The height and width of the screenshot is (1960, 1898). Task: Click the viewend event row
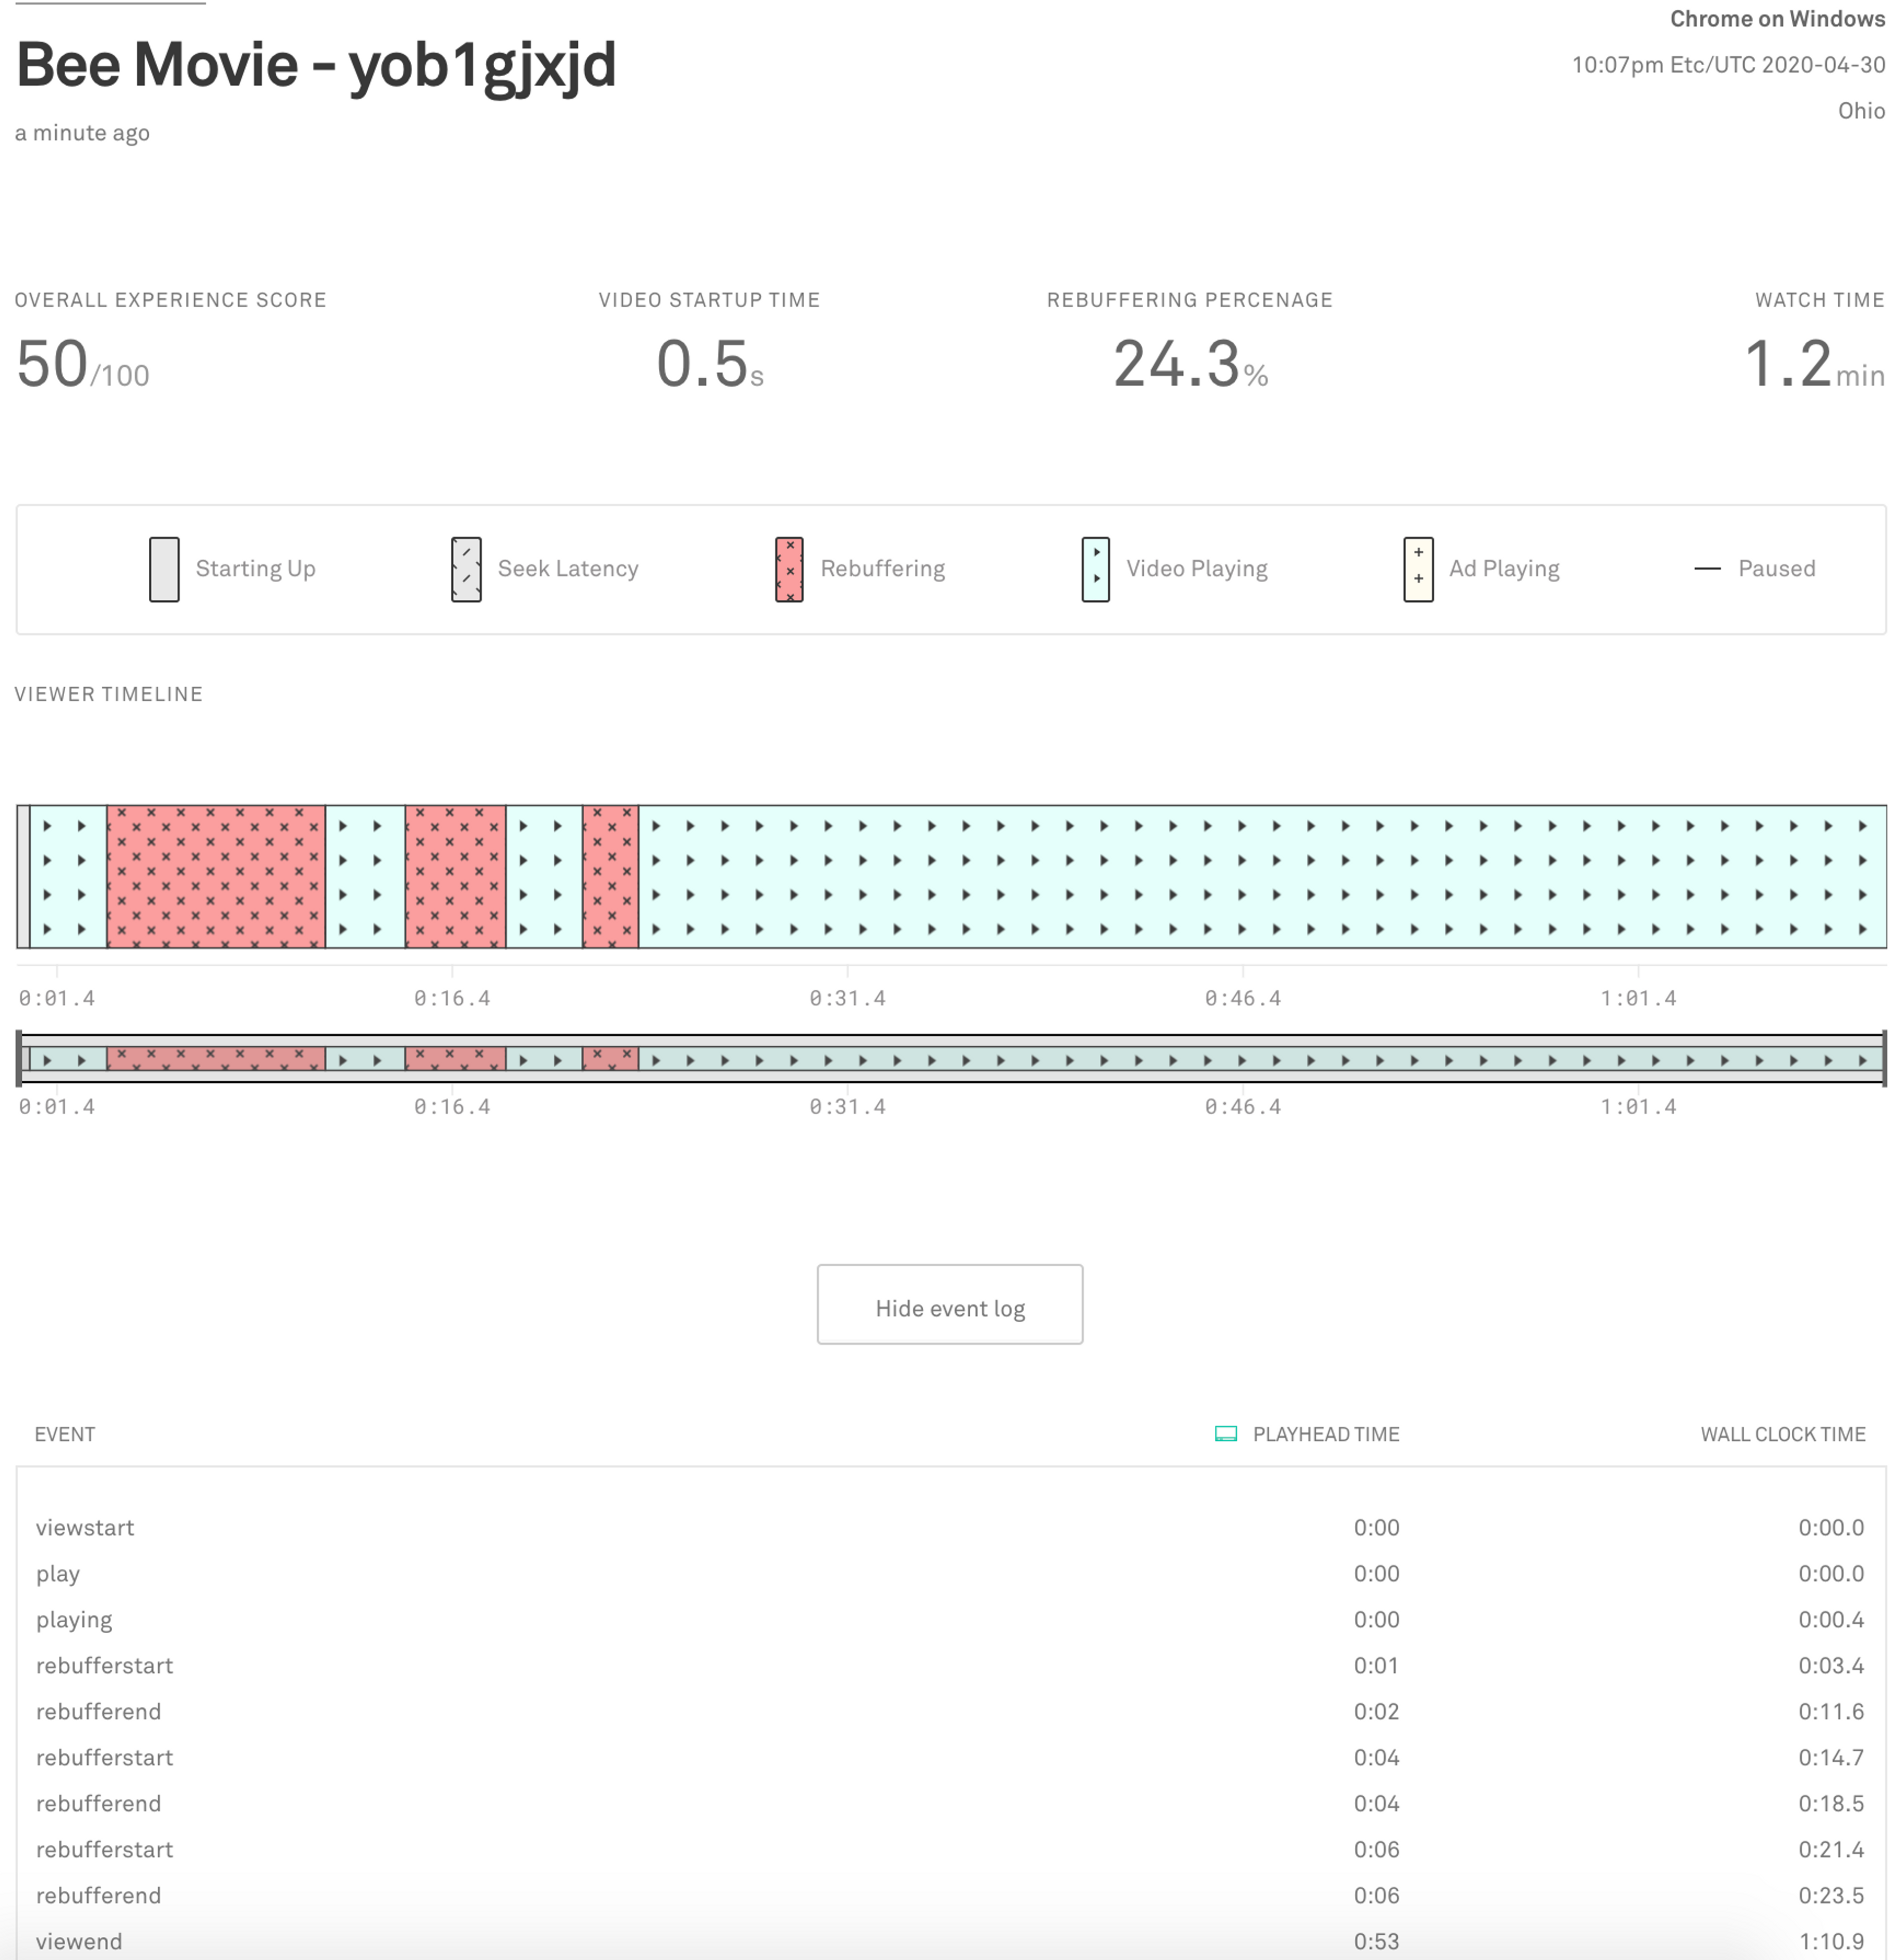pyautogui.click(x=949, y=1941)
